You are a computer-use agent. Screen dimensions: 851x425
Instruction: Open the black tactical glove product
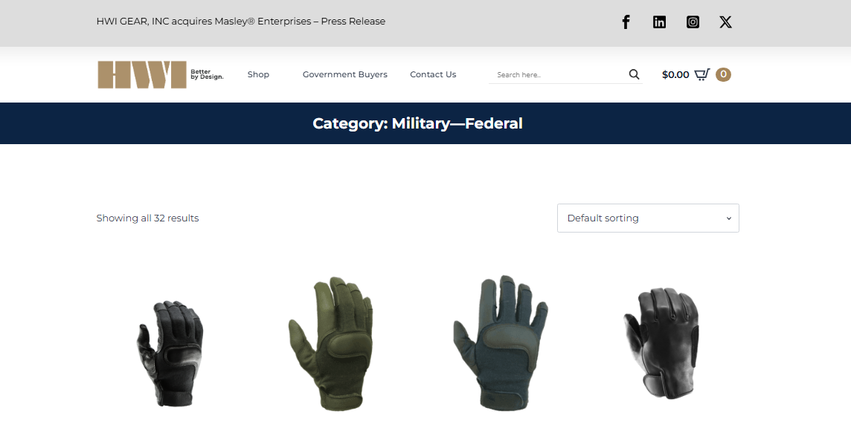point(170,345)
